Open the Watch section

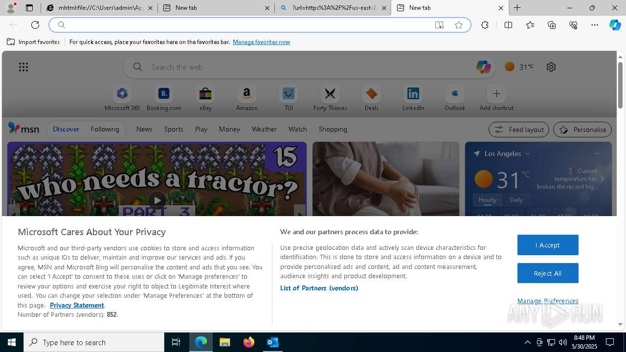pyautogui.click(x=298, y=129)
